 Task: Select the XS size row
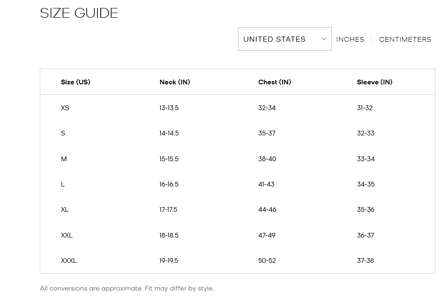[238, 108]
